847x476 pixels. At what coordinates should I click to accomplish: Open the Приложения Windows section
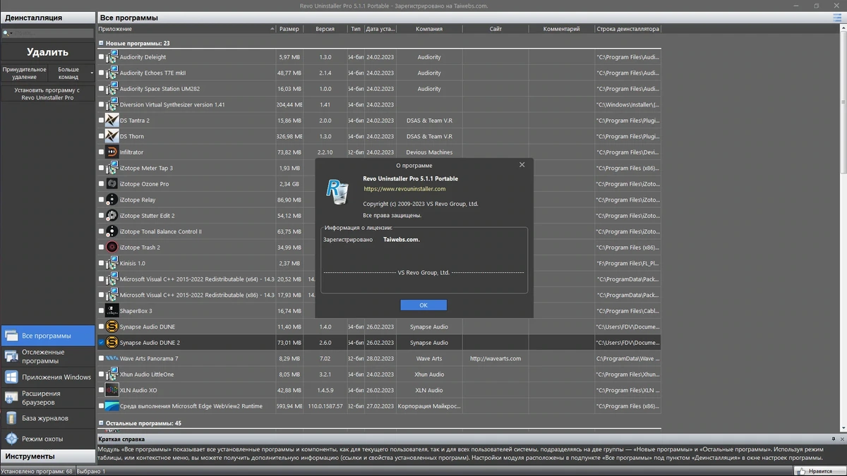click(x=47, y=377)
